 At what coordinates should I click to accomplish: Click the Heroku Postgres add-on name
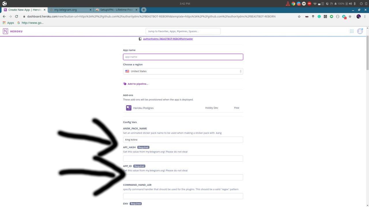[143, 108]
